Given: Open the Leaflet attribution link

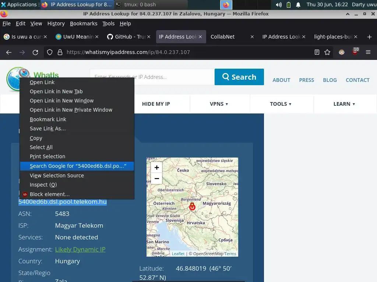Looking at the screenshot, I should click(178, 254).
